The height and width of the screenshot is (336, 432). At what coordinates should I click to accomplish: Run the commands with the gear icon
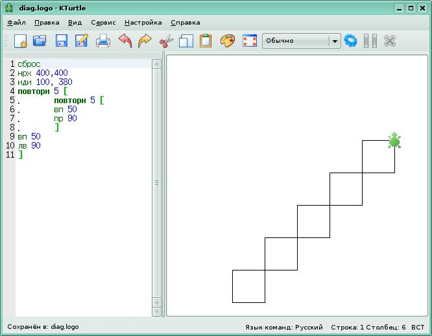[x=351, y=41]
